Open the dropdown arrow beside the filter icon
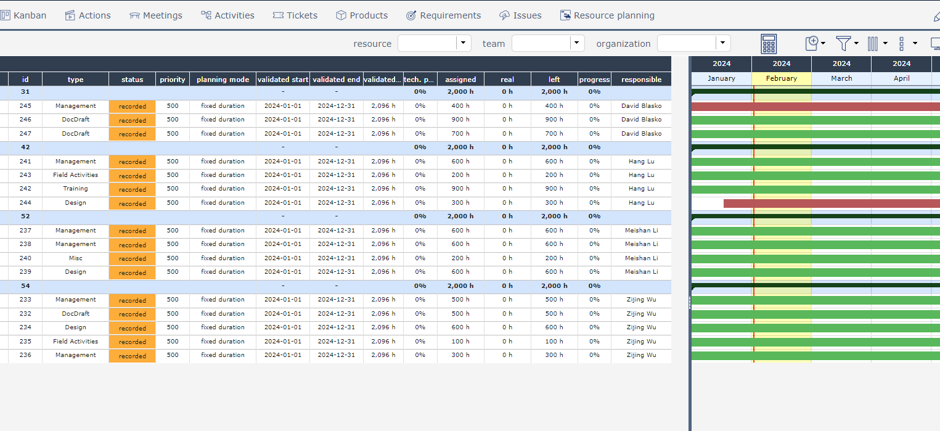The height and width of the screenshot is (431, 940). (x=857, y=44)
